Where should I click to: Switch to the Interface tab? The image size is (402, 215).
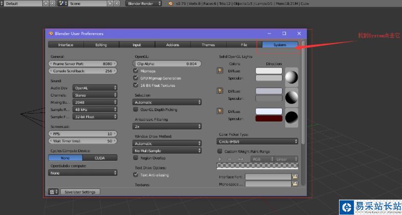(x=66, y=45)
